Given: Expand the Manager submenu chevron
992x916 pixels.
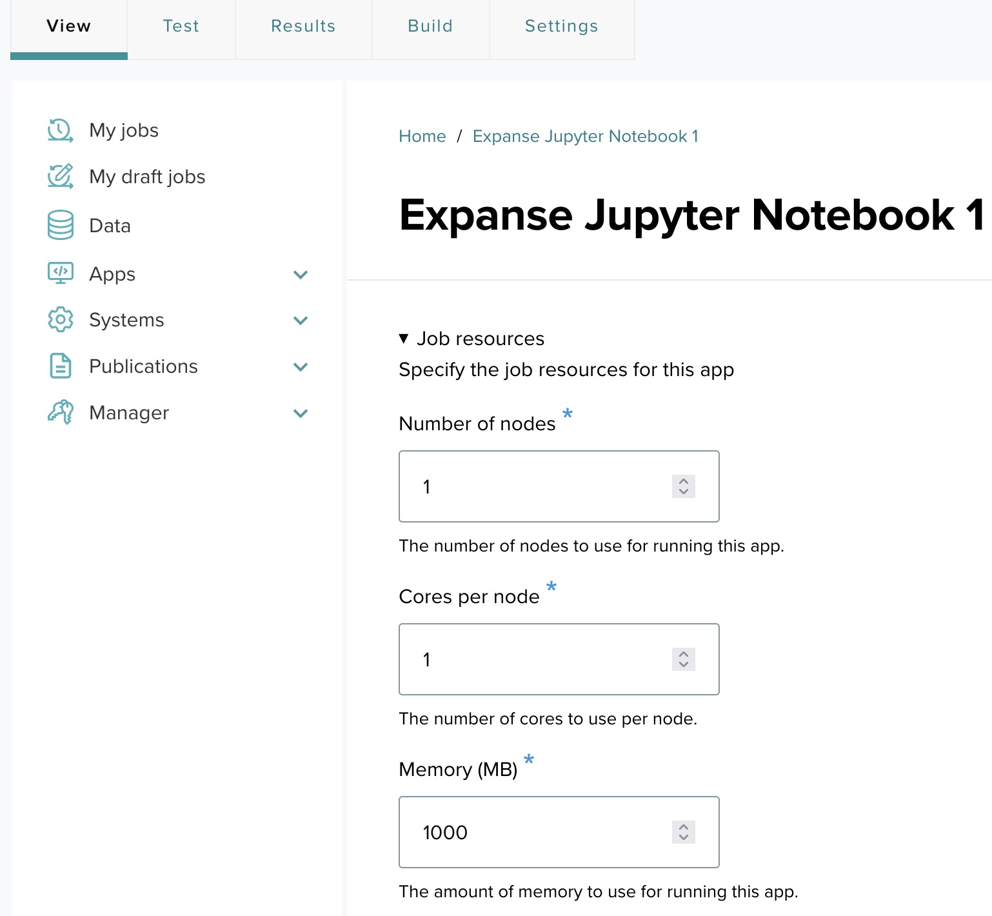Looking at the screenshot, I should tap(301, 413).
